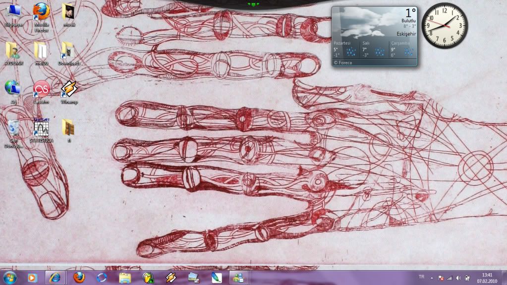Open the müsik folder on desktop

[x=69, y=15]
